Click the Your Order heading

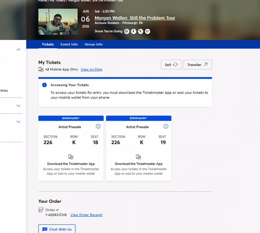click(50, 201)
